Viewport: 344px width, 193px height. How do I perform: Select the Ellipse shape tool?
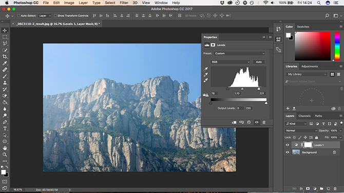click(5, 142)
